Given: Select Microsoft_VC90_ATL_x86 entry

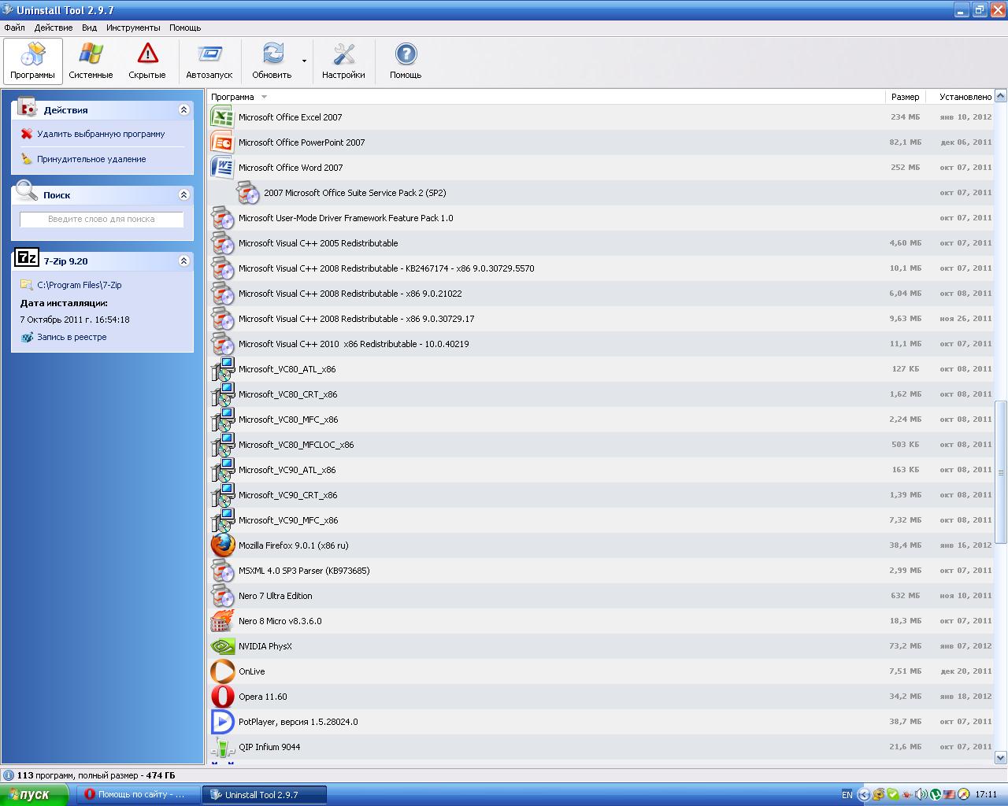Looking at the screenshot, I should click(601, 470).
